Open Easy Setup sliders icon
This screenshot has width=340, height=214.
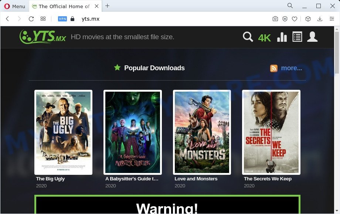pyautogui.click(x=332, y=19)
